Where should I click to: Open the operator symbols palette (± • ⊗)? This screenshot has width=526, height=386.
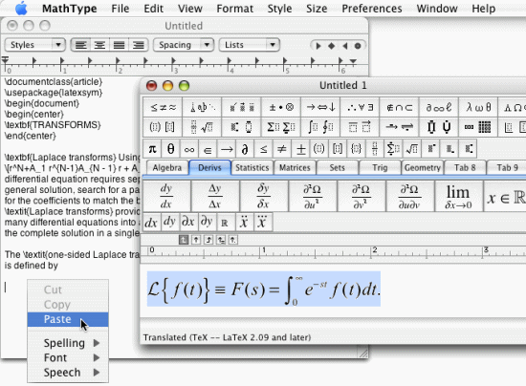281,107
